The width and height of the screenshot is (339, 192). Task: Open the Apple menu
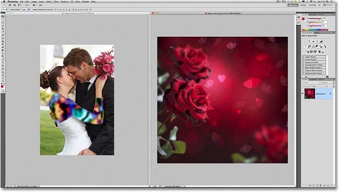coord(4,2)
